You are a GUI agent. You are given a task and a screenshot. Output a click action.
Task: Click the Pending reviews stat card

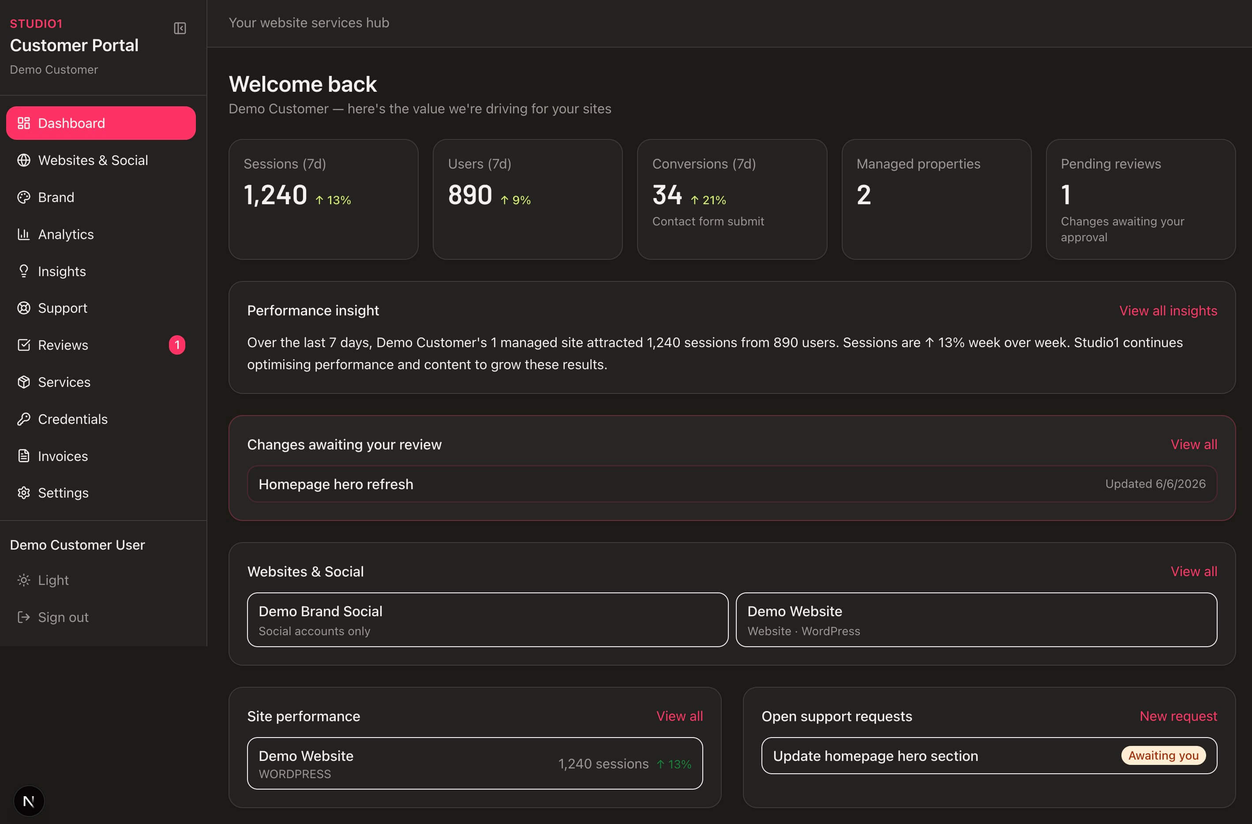tap(1140, 199)
